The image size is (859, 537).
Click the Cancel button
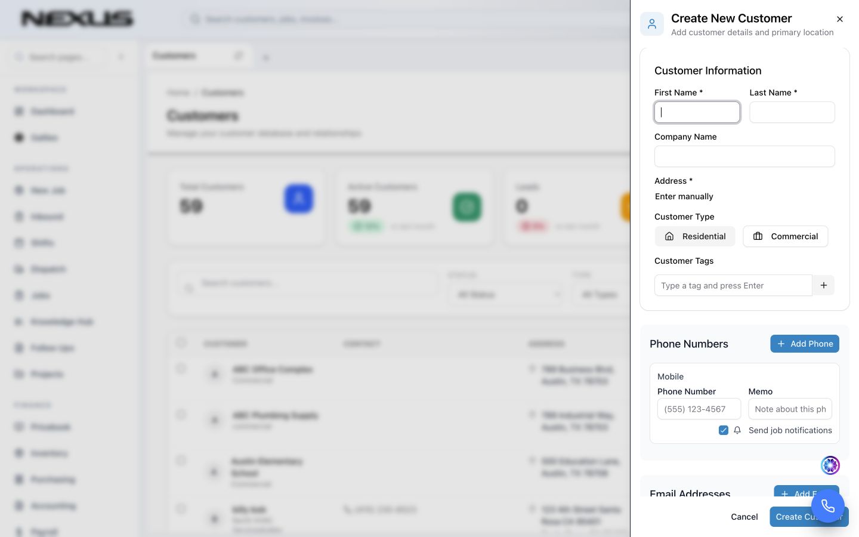point(744,517)
